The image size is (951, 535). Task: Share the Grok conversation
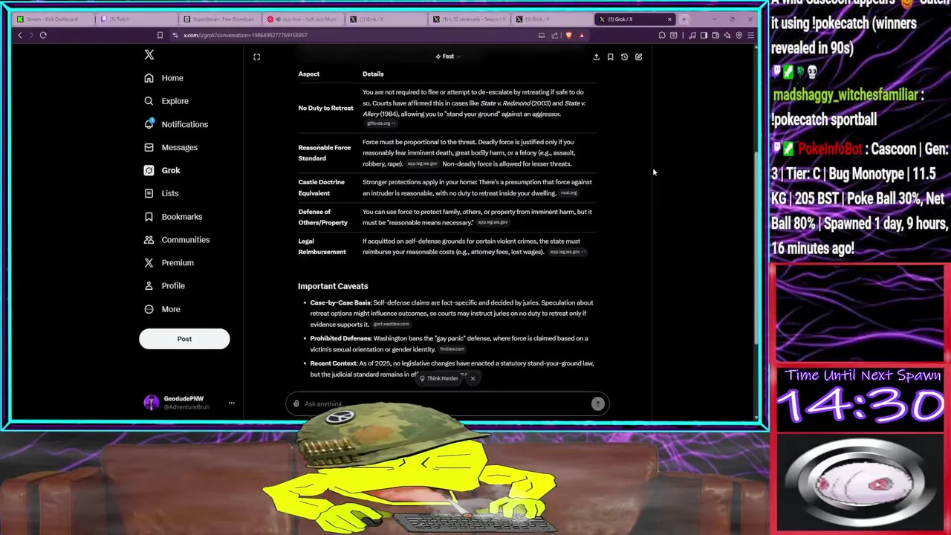tap(596, 56)
